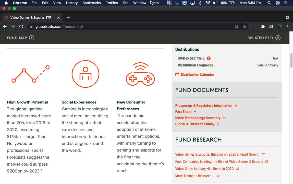The width and height of the screenshot is (293, 184).
Task: Open the Extensions puzzle icon
Action: 263,27
